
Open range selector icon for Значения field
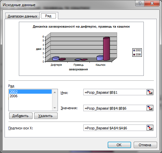pos(150,108)
